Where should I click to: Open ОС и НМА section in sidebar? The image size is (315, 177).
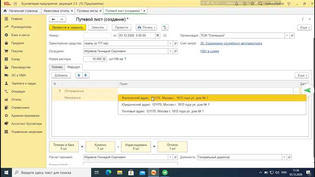point(18,75)
